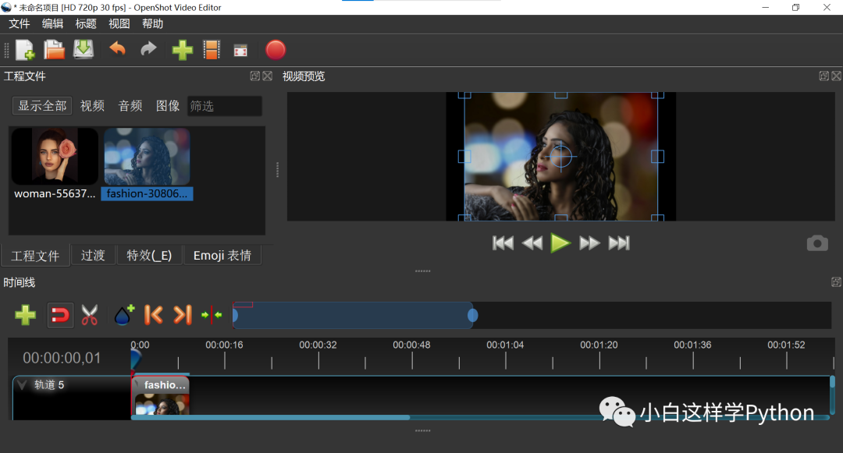Image resolution: width=843 pixels, height=453 pixels.
Task: Switch to the 工程文件 tab
Action: pyautogui.click(x=35, y=256)
